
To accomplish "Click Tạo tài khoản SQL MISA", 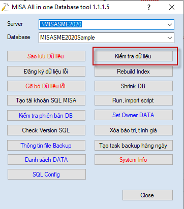I will [x=46, y=100].
